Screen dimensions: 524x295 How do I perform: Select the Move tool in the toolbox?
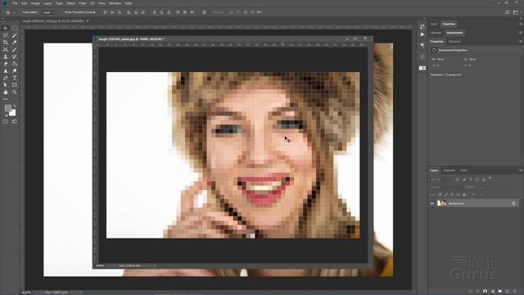(6, 29)
